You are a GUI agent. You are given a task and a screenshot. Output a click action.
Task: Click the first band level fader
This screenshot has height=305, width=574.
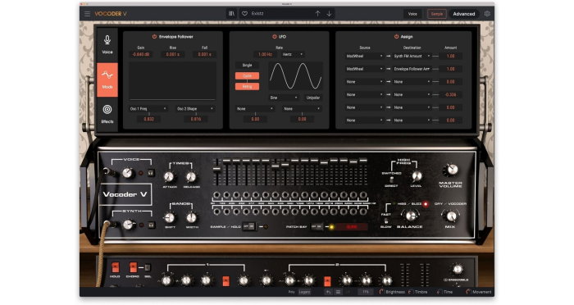(216, 169)
